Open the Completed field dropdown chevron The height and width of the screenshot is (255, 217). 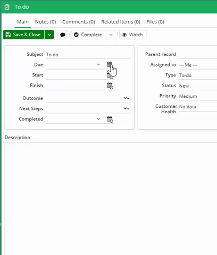click(98, 119)
